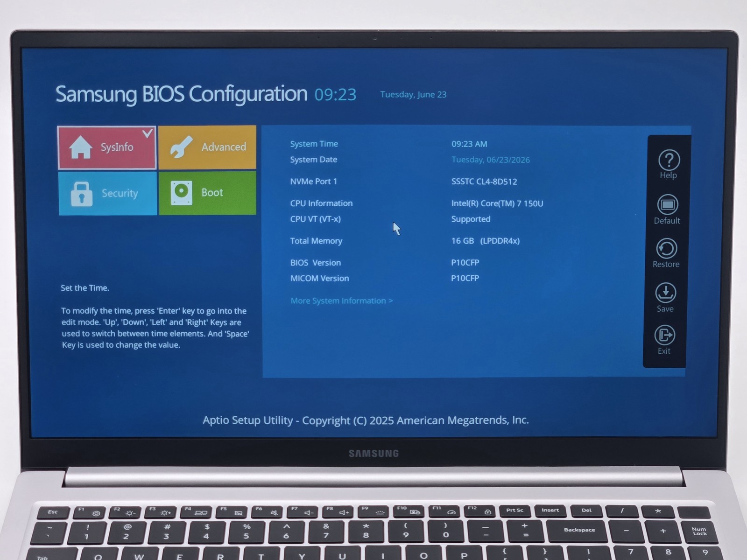Click the Supported value for CPU VT
Screen dimensions: 747x560
click(x=471, y=219)
